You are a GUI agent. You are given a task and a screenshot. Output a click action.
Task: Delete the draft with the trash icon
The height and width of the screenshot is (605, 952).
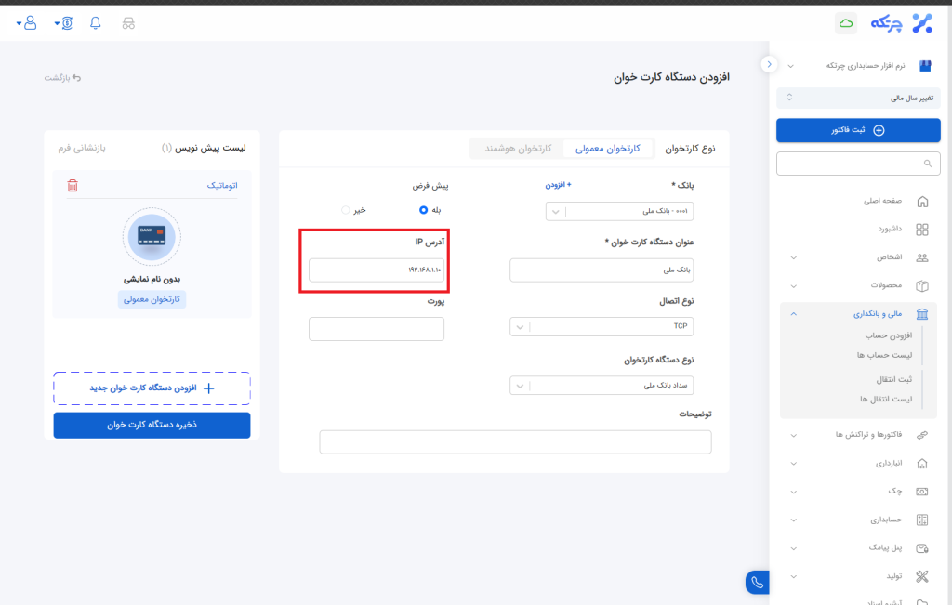point(73,186)
